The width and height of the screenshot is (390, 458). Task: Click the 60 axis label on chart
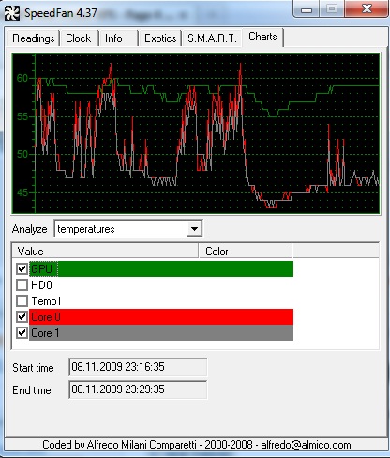click(22, 78)
